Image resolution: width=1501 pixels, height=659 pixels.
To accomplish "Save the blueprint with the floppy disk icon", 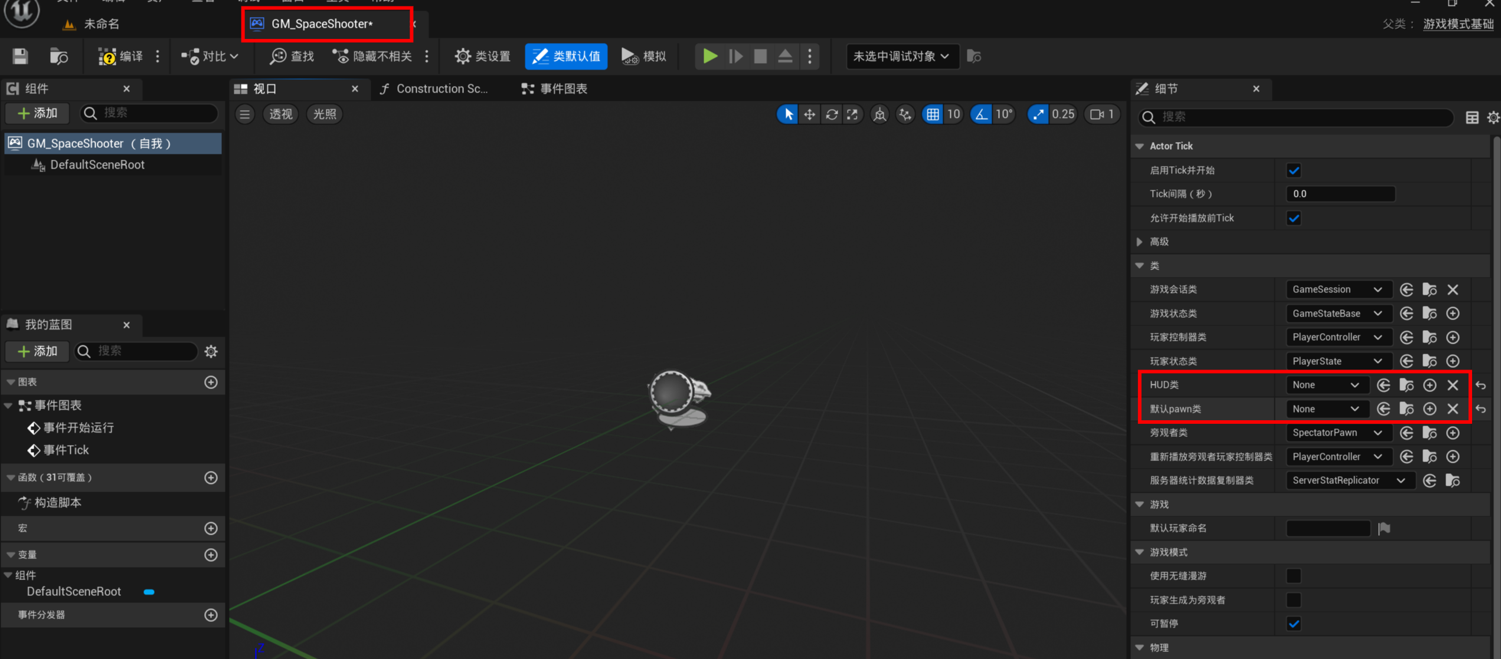I will click(21, 56).
